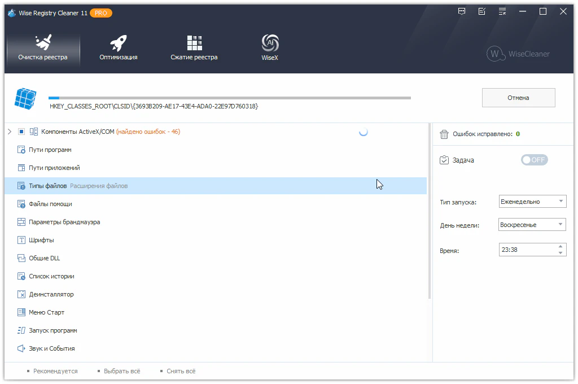Click the Время time input field
578x384 pixels.
[x=527, y=250]
